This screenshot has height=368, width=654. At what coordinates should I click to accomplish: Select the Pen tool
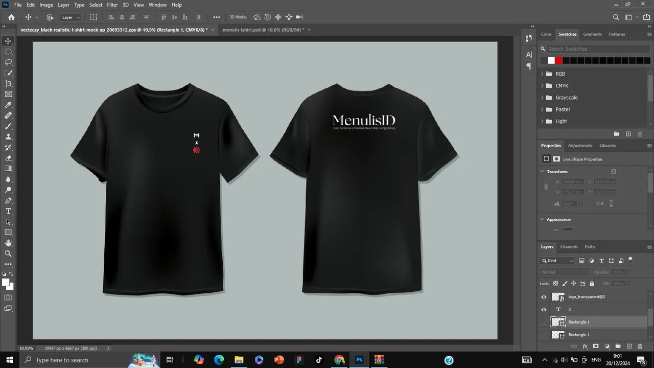coord(8,201)
